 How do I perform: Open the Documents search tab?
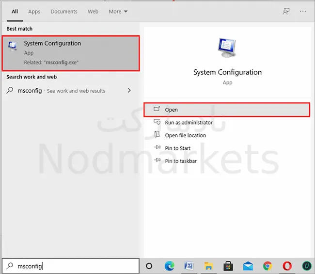coord(64,12)
